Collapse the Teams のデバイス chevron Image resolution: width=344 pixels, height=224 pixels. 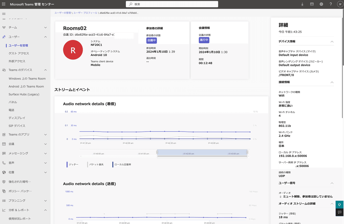pyautogui.click(x=46, y=70)
